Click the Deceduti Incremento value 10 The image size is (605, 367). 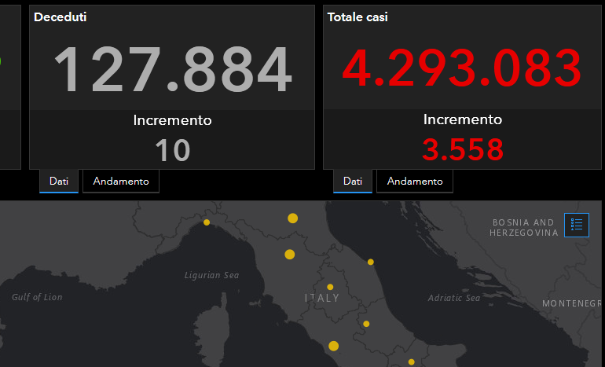pyautogui.click(x=172, y=150)
